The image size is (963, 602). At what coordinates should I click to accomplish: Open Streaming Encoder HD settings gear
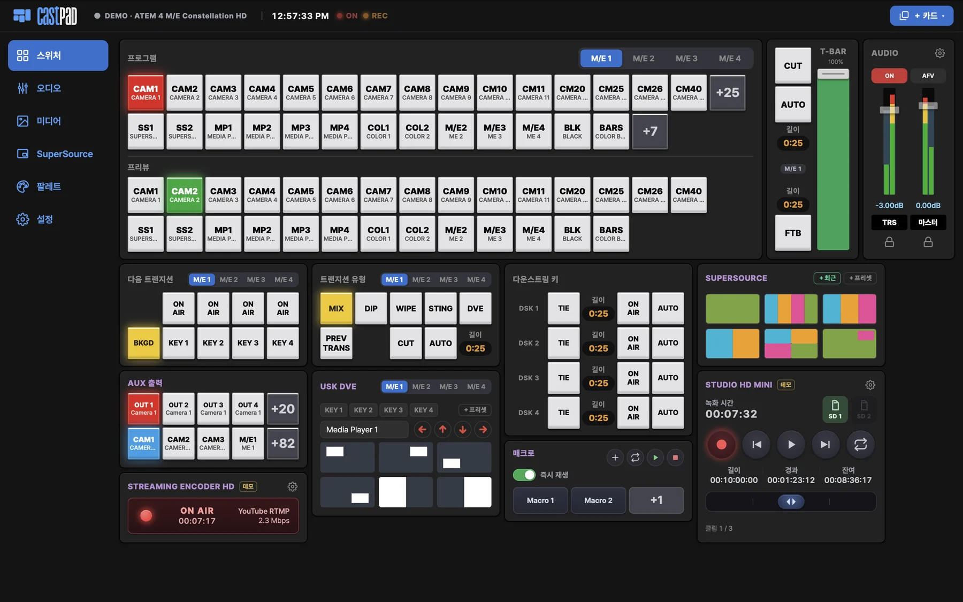point(292,486)
